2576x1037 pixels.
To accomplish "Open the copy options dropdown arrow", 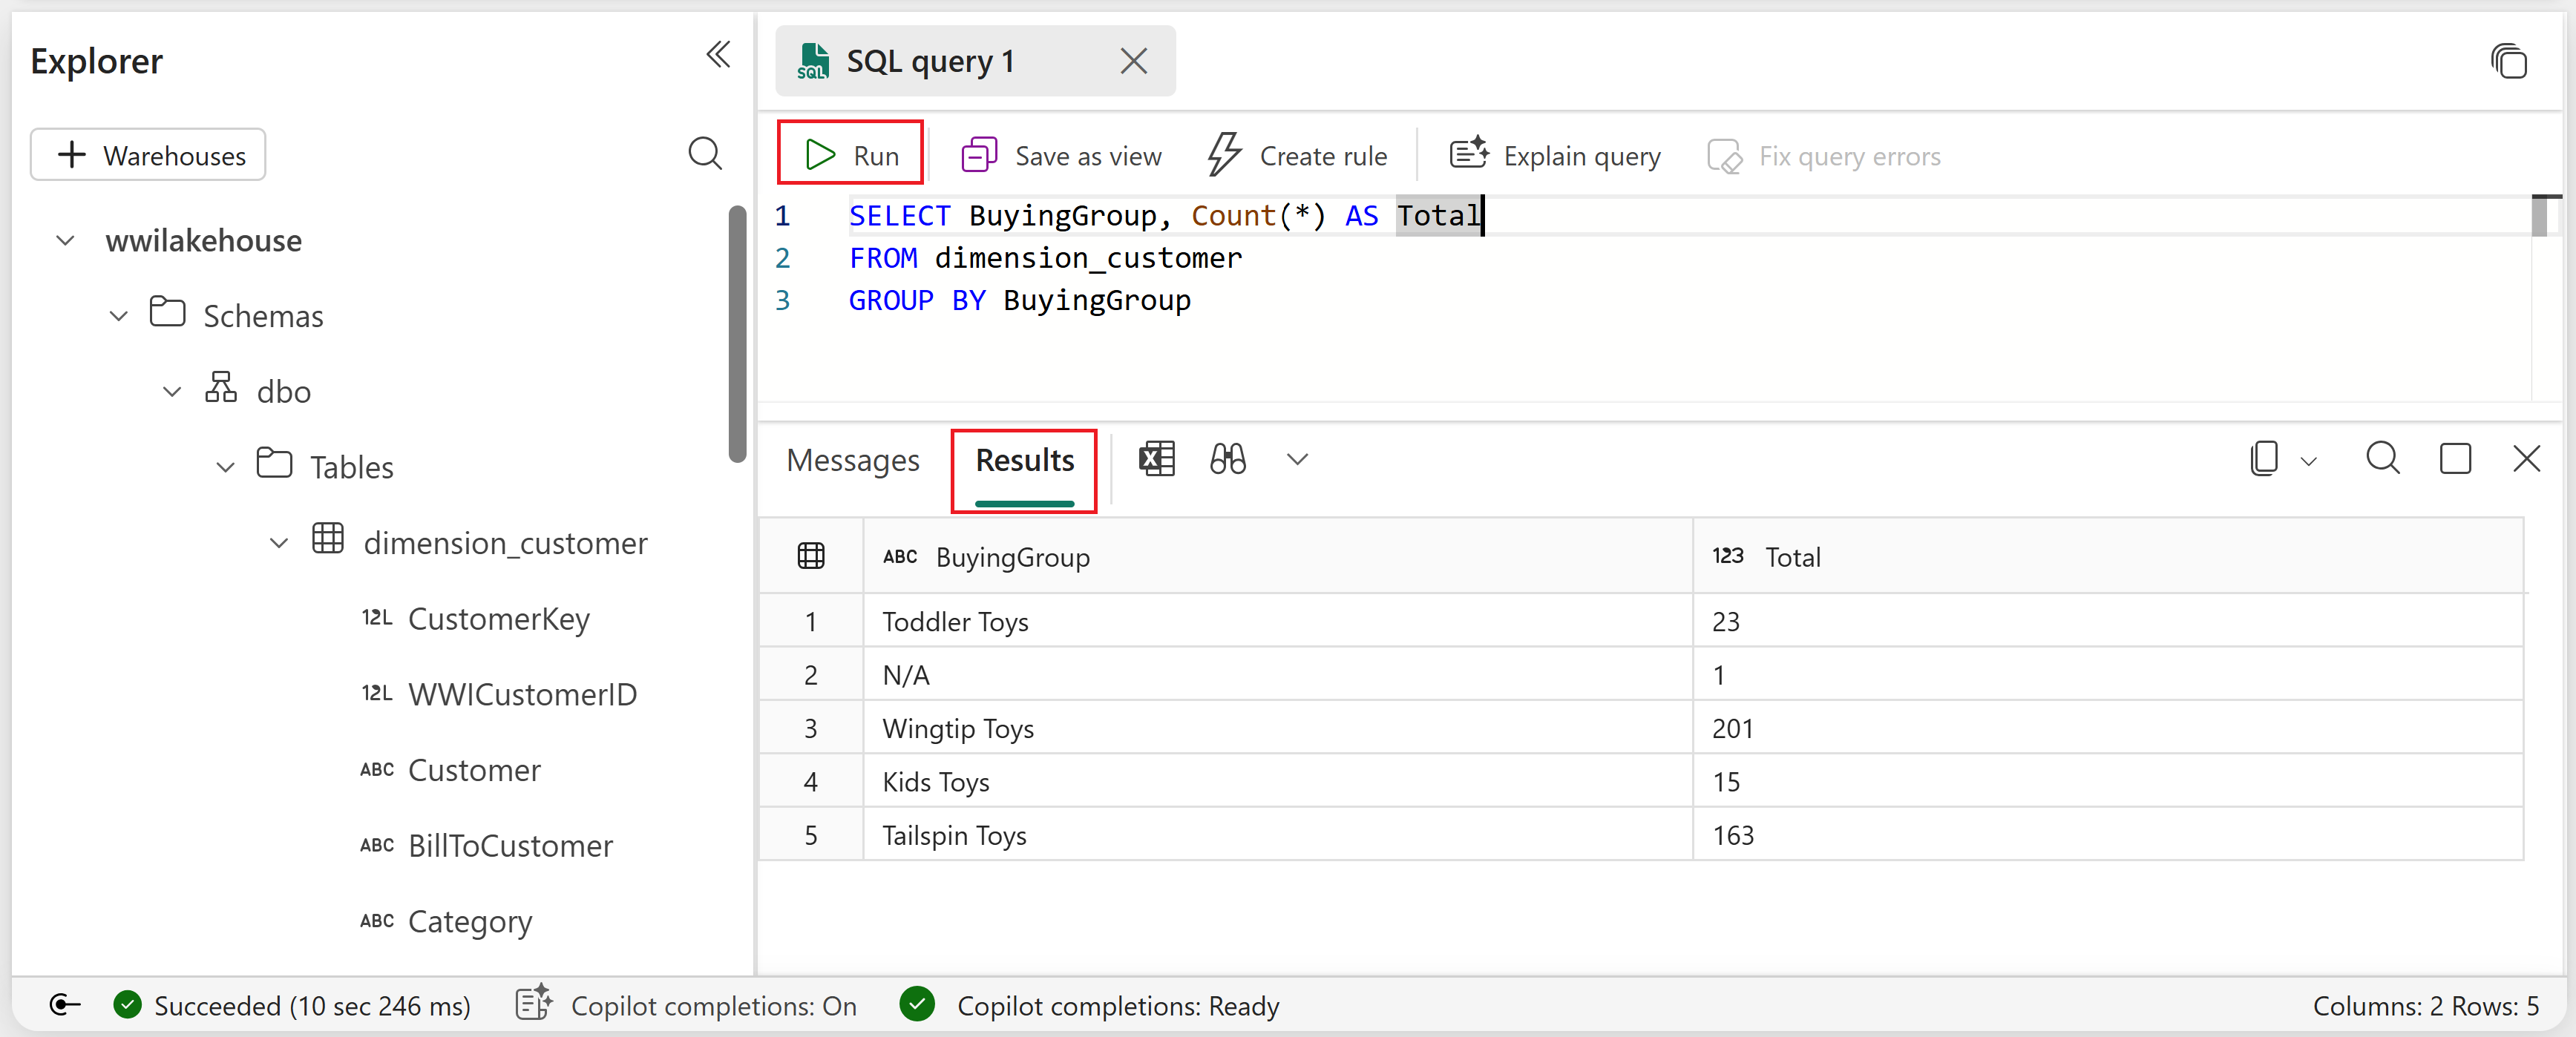I will point(2309,461).
